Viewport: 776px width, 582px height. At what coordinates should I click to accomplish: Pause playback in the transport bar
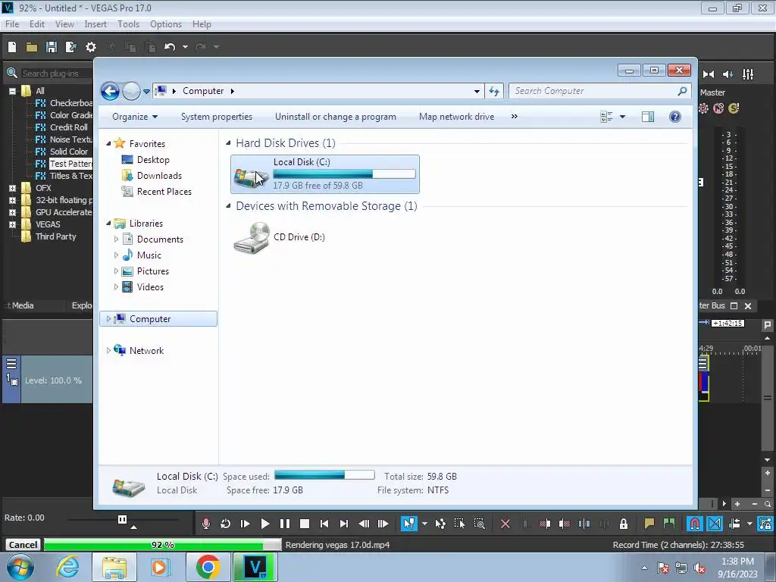pos(285,524)
